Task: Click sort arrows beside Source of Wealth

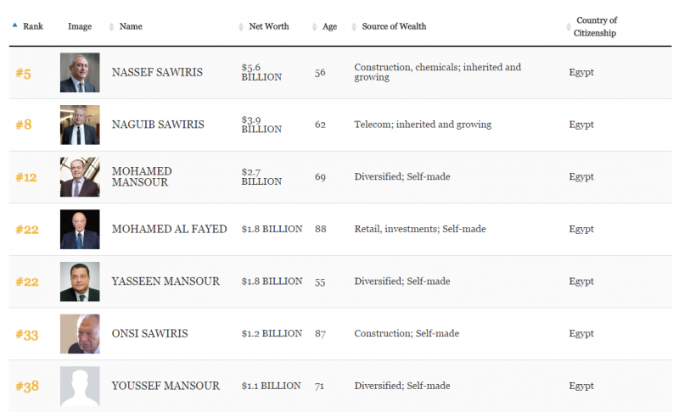Action: [354, 27]
